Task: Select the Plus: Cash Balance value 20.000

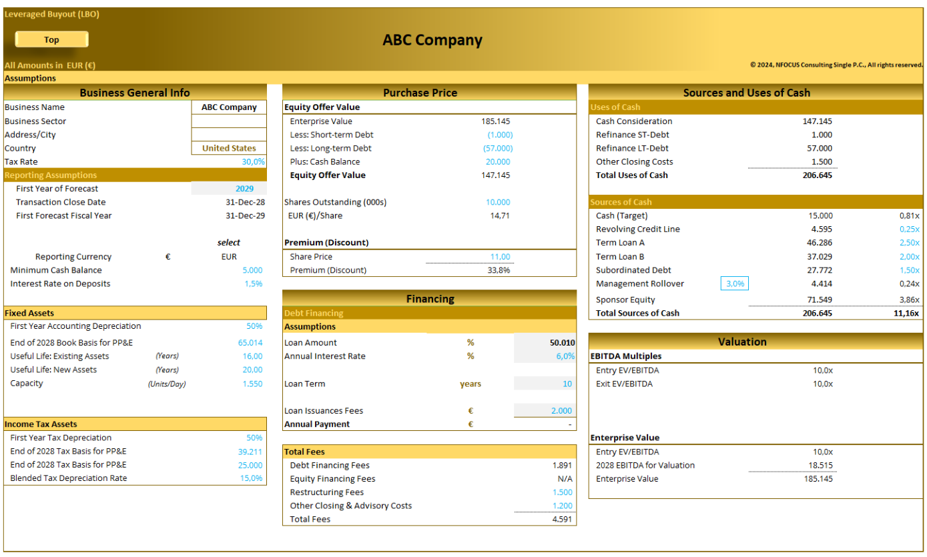Action: pyautogui.click(x=498, y=162)
